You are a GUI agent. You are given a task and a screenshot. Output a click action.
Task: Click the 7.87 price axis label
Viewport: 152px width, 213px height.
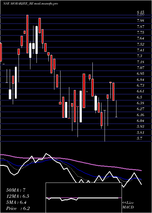coord(140,27)
